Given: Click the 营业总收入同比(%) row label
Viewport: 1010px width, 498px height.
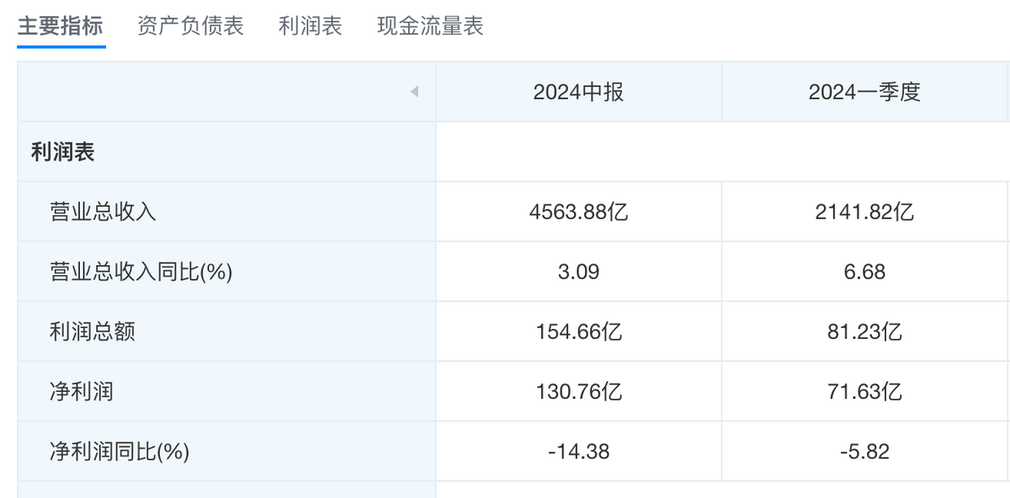Looking at the screenshot, I should click(x=141, y=272).
